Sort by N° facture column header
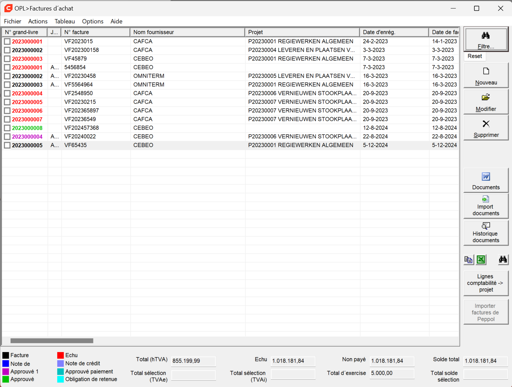This screenshot has height=387, width=512. tap(95, 32)
